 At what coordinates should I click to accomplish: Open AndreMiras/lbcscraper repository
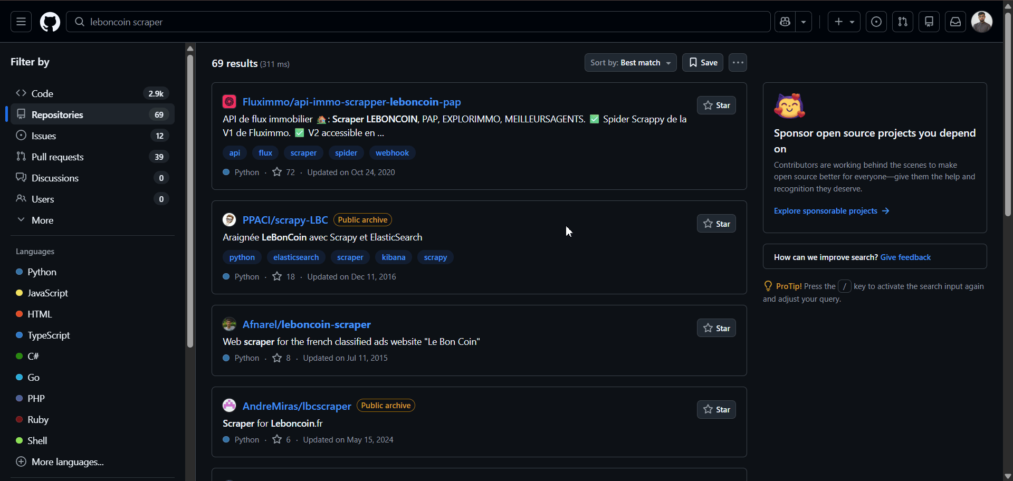pyautogui.click(x=297, y=406)
